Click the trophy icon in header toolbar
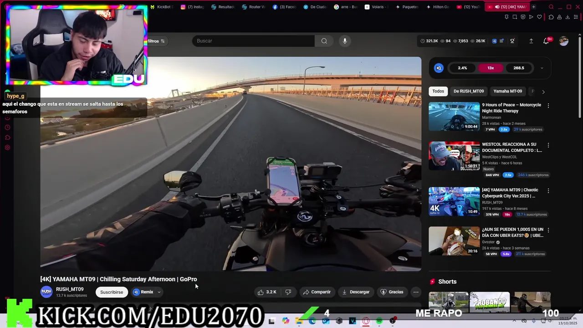The width and height of the screenshot is (583, 328). 512,41
